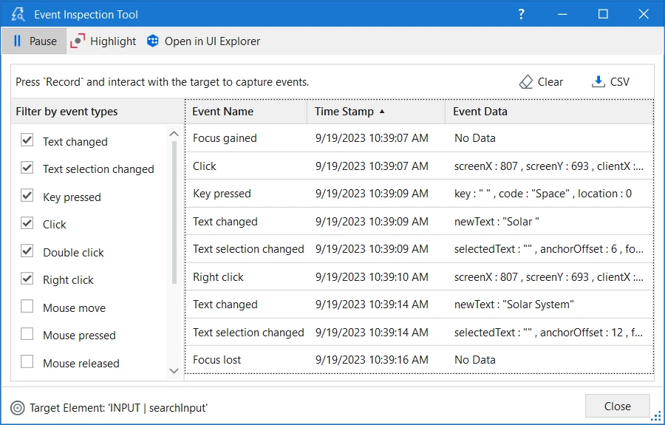Viewport: 665px width, 425px height.
Task: Export events using CSV download icon
Action: pos(598,82)
